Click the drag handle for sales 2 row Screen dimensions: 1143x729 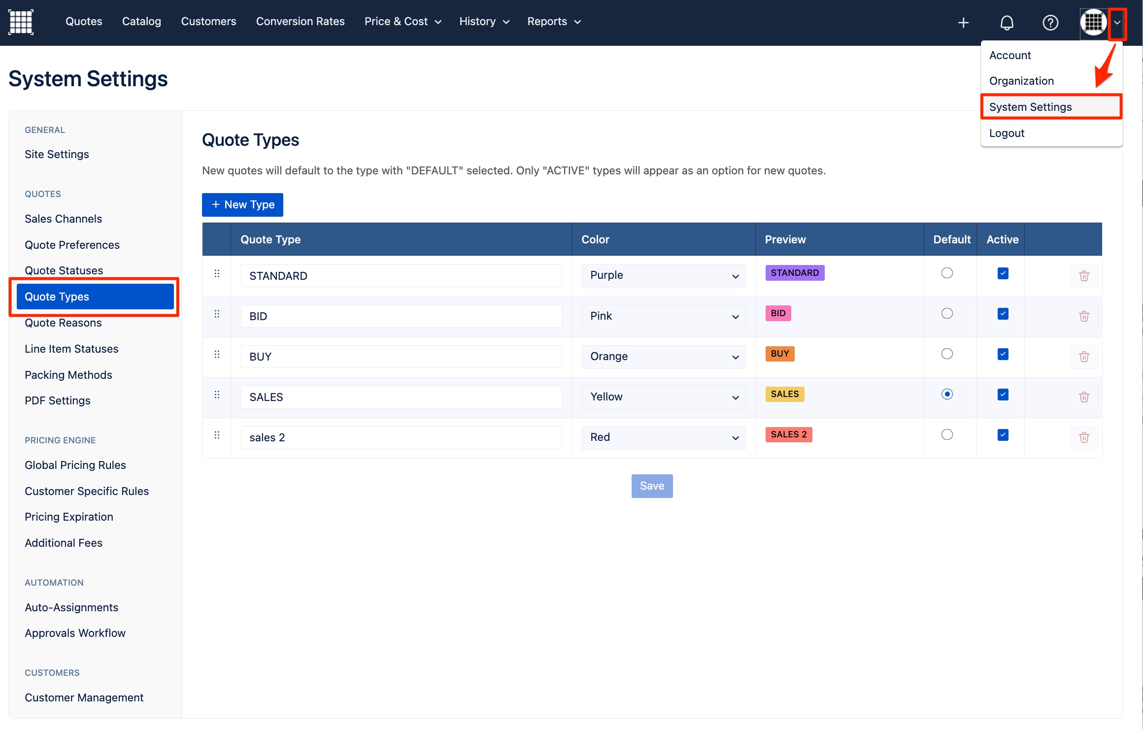pyautogui.click(x=217, y=435)
